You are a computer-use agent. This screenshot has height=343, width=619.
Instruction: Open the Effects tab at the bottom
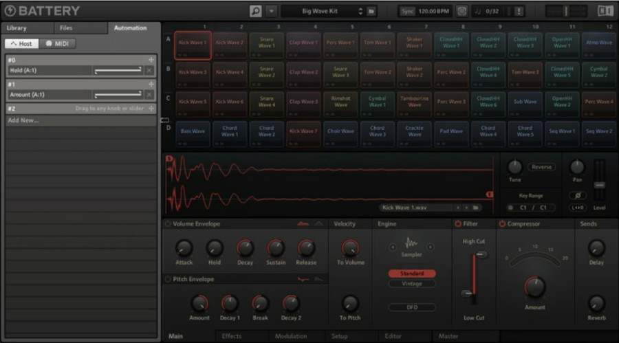232,336
